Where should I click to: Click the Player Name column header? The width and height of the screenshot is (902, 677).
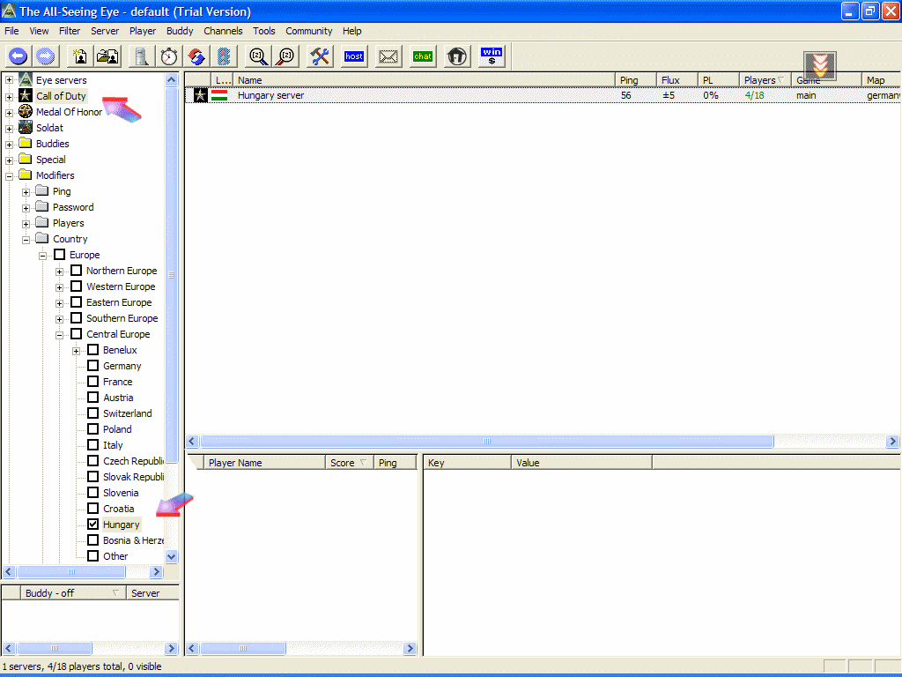[x=264, y=462]
